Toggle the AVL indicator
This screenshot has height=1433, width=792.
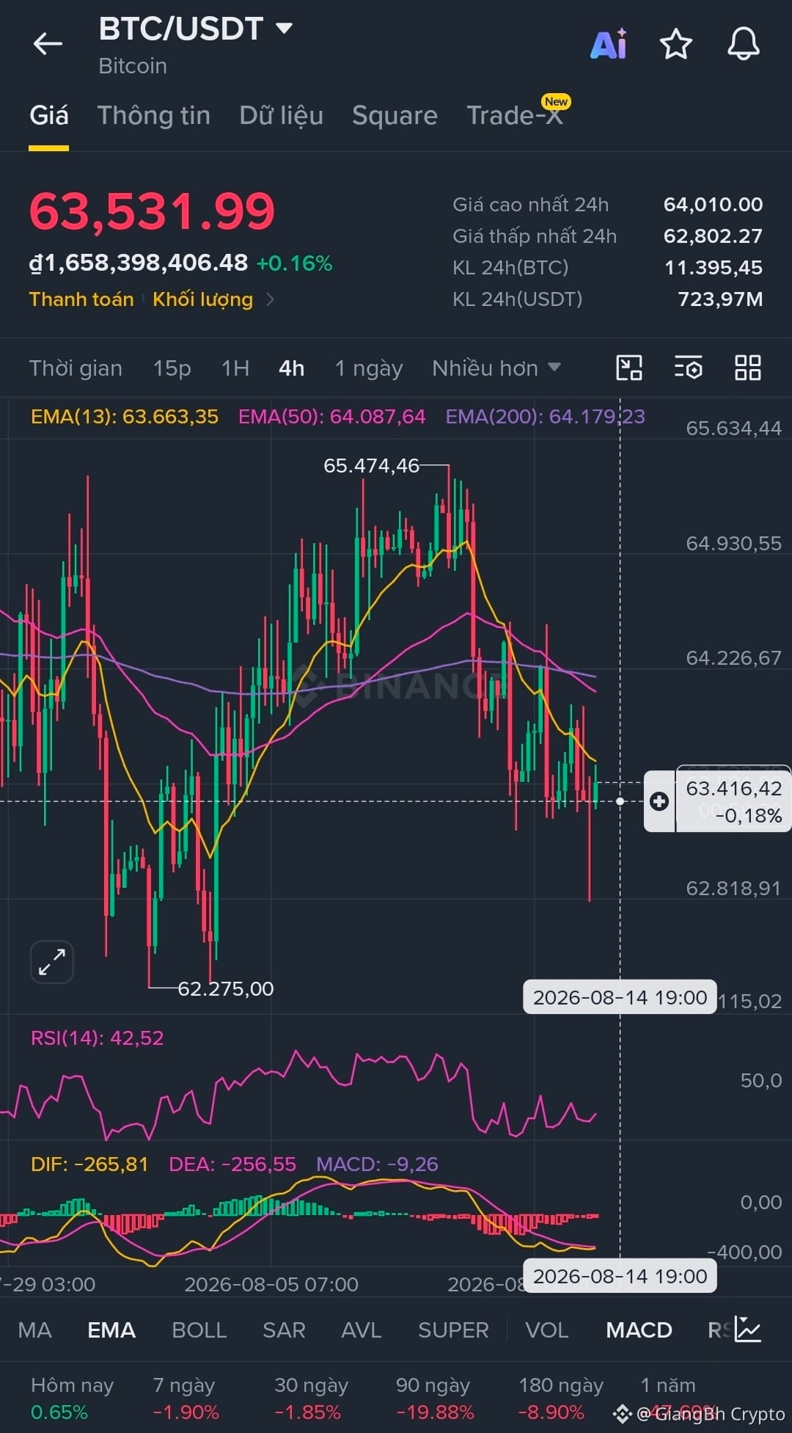pos(362,1330)
